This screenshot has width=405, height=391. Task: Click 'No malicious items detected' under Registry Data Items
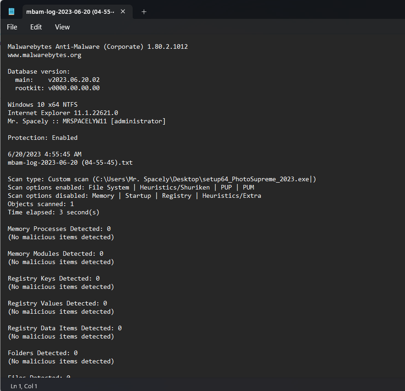tap(61, 336)
